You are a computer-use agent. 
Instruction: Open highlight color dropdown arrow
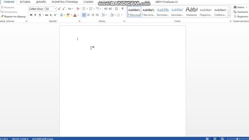tap(72, 15)
